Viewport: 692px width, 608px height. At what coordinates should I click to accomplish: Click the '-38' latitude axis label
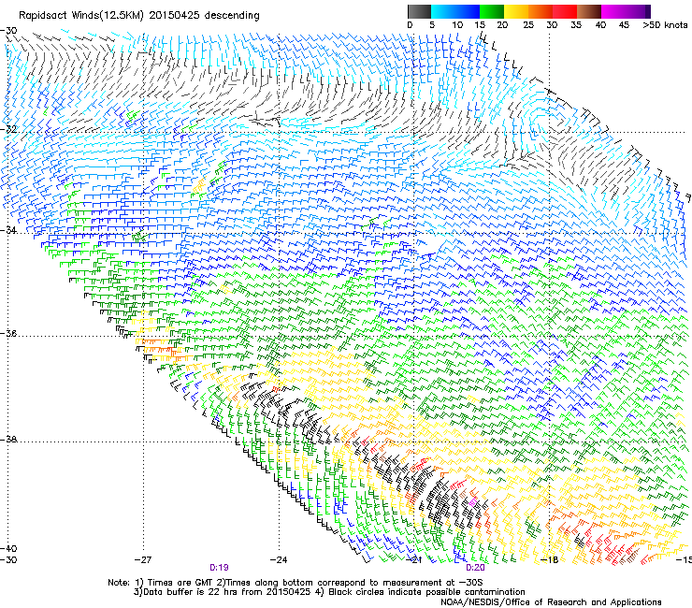pyautogui.click(x=8, y=440)
